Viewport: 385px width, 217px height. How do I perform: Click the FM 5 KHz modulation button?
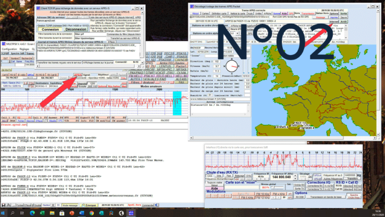247,197
